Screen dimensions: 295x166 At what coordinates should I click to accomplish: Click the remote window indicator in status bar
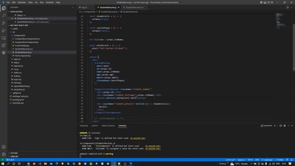pyautogui.click(x=2, y=160)
